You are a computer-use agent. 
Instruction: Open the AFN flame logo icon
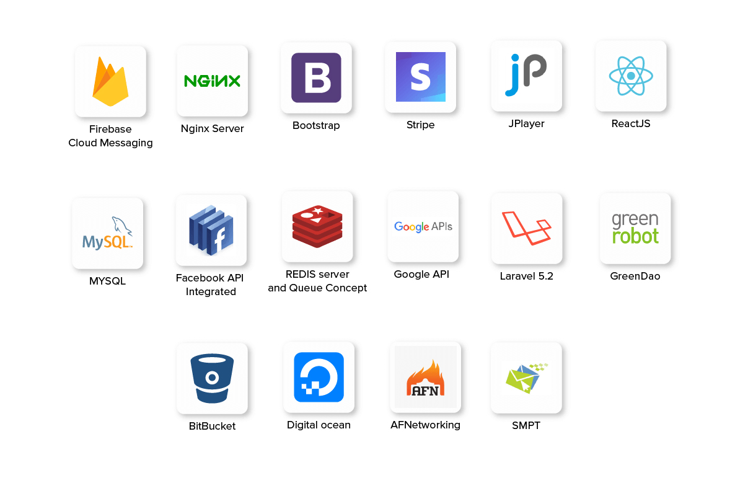click(x=425, y=377)
